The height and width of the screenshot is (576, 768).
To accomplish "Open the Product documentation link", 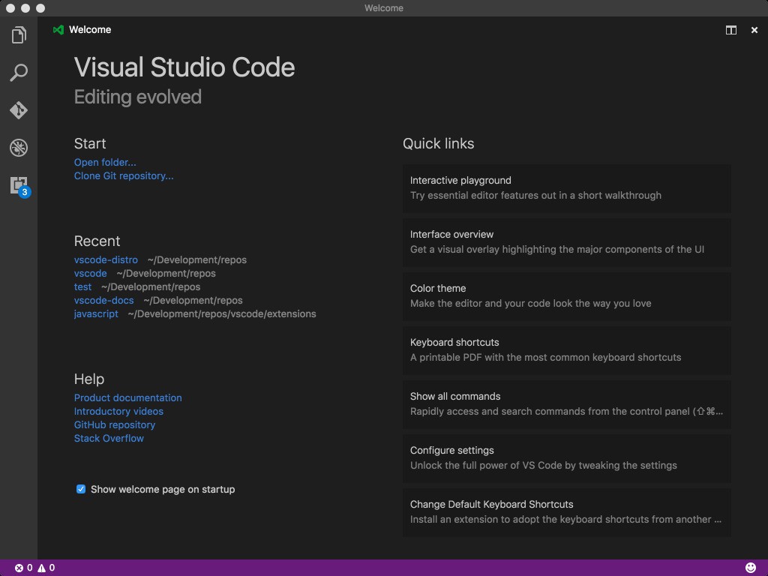I will coord(127,397).
